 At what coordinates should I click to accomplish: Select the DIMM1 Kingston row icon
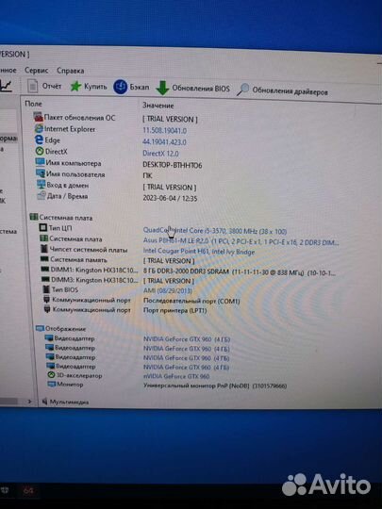(x=45, y=269)
